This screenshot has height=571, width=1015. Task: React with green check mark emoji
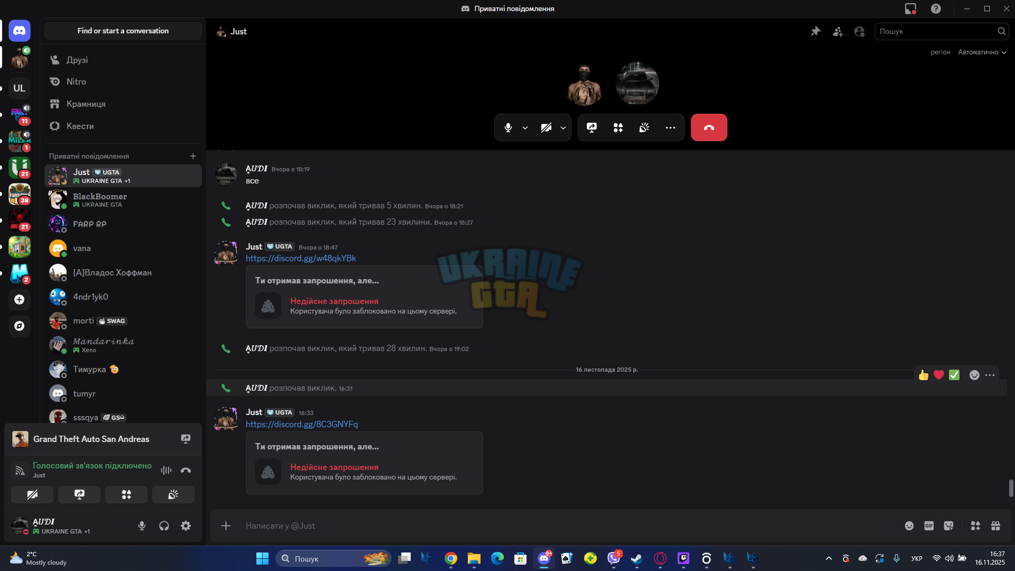coord(954,375)
